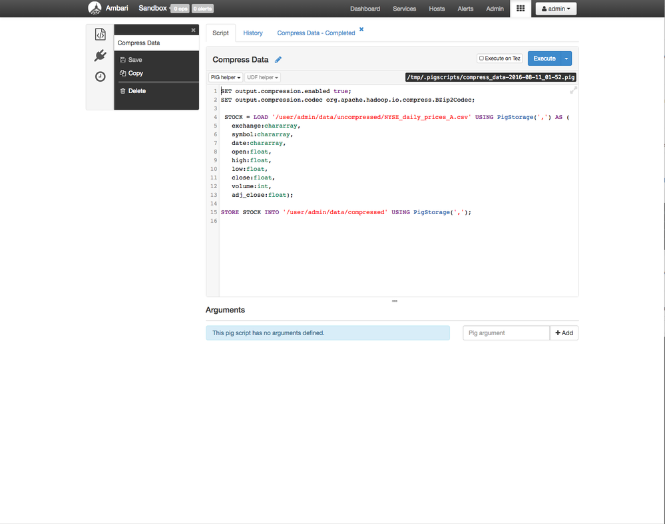Click the Pig argument input field
665x524 pixels.
506,332
